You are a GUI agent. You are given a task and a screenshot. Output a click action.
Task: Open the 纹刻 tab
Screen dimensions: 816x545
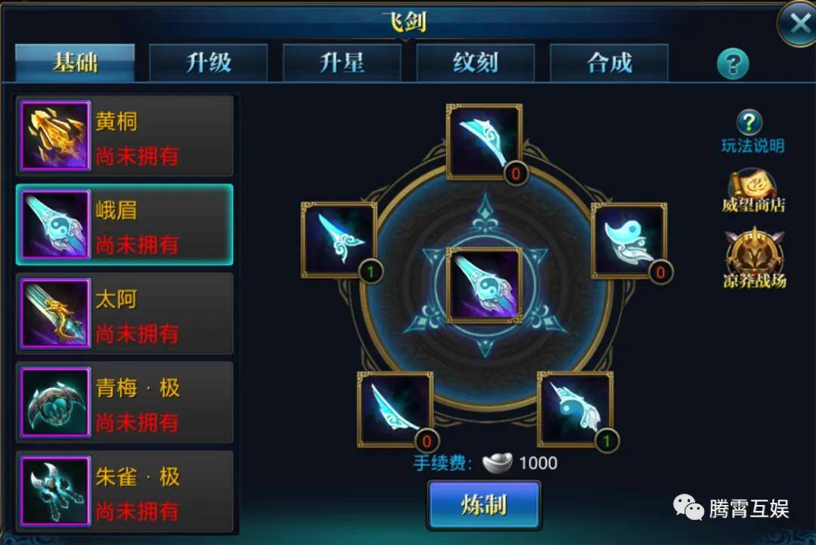tap(476, 63)
